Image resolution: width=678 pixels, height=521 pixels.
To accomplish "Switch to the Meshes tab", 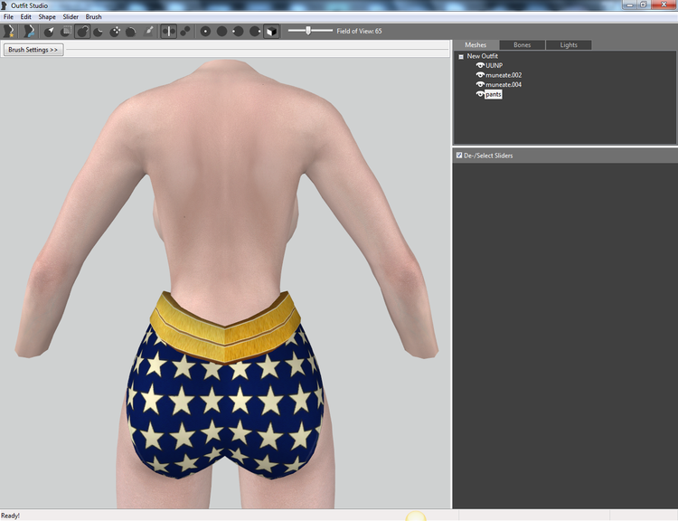I will pyautogui.click(x=476, y=45).
